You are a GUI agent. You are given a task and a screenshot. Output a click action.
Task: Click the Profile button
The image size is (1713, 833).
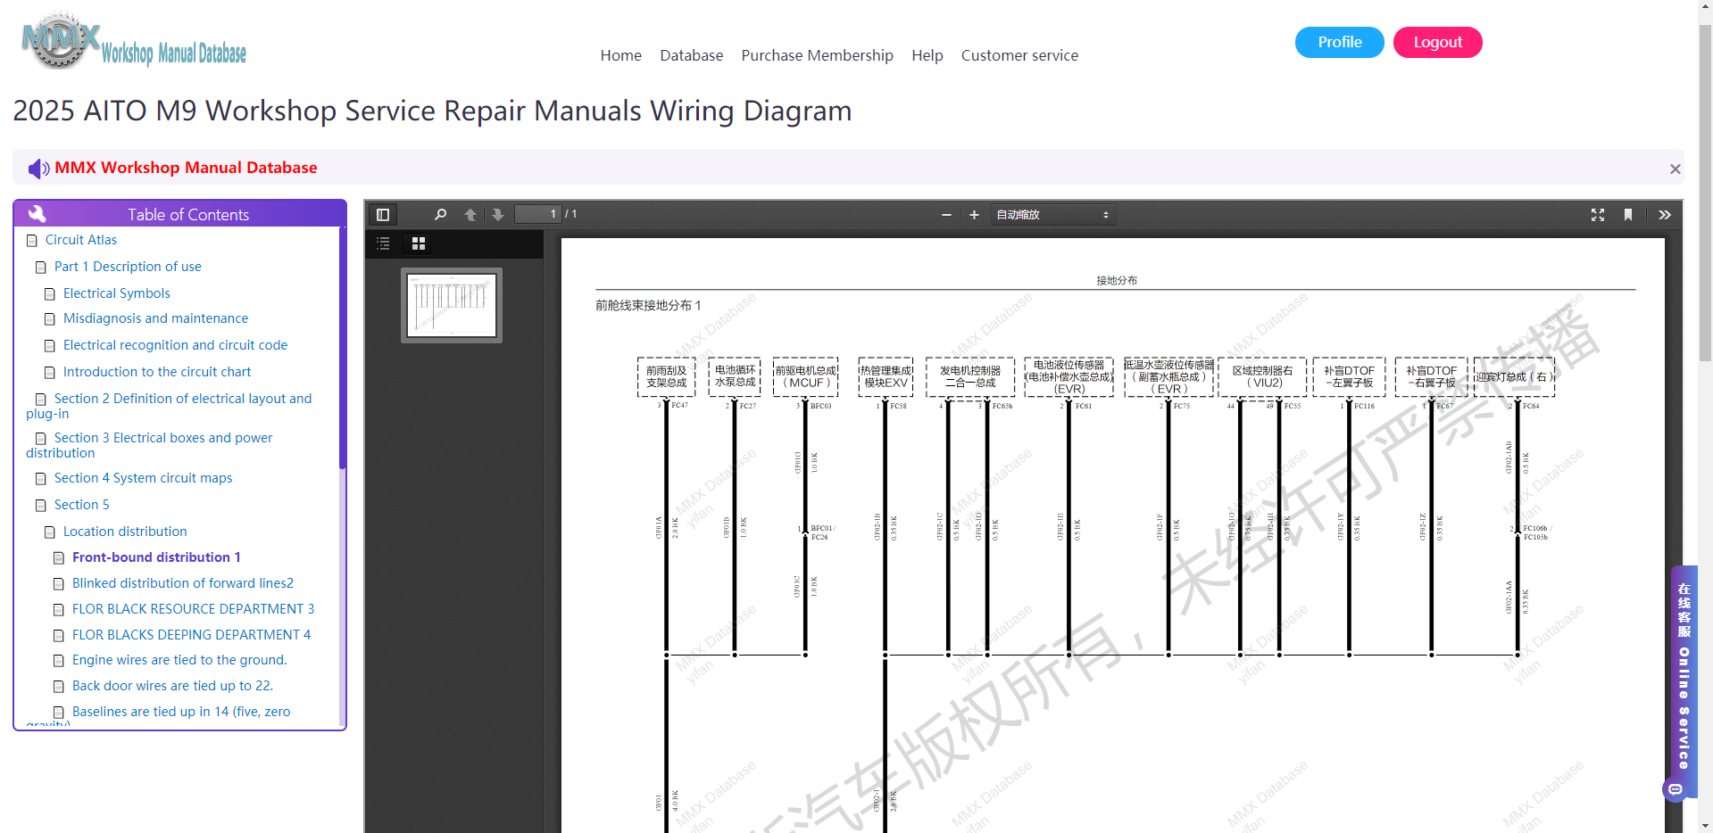click(x=1340, y=42)
